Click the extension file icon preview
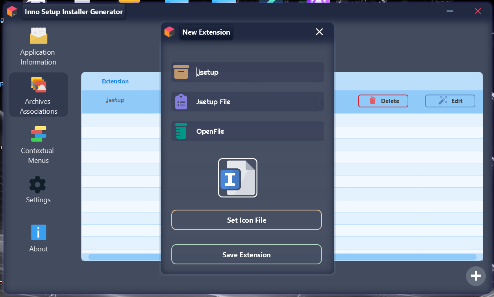This screenshot has width=494, height=297. [238, 178]
